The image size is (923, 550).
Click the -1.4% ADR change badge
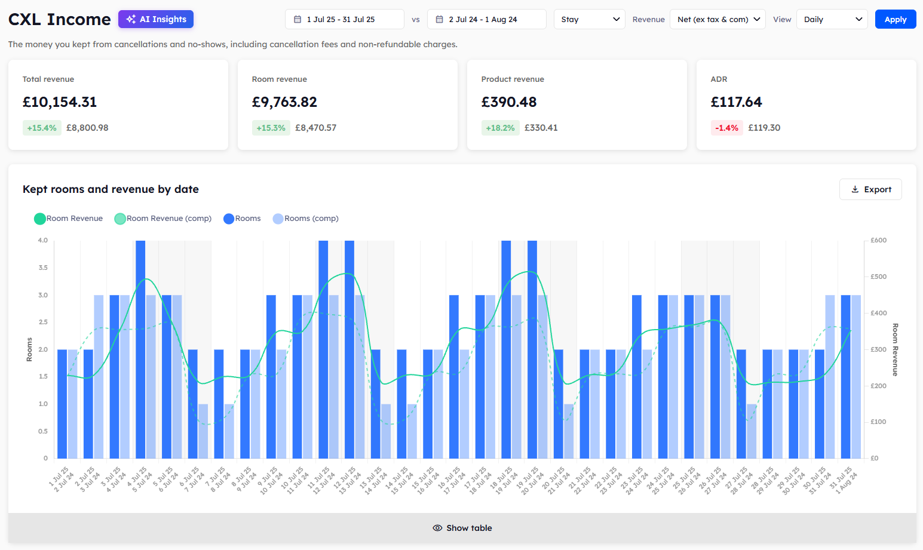coord(727,128)
